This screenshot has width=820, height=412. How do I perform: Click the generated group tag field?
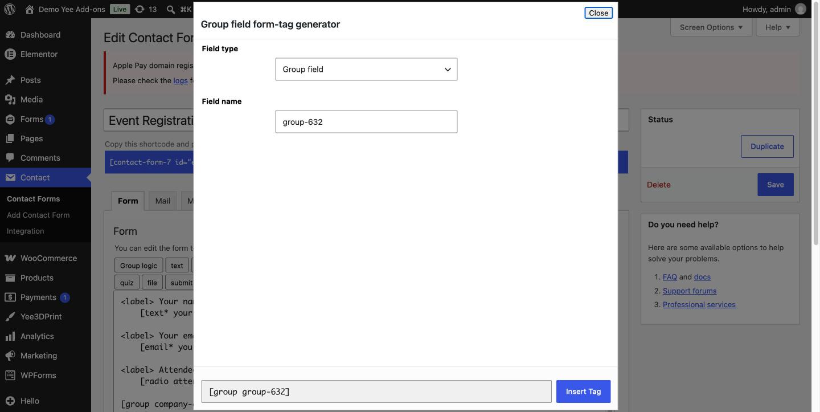click(x=376, y=391)
